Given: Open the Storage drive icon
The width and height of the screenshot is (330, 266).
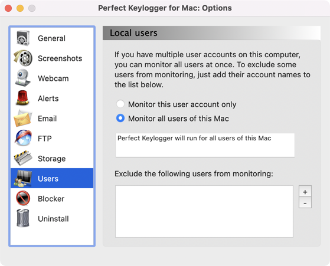Looking at the screenshot, I should pos(23,158).
